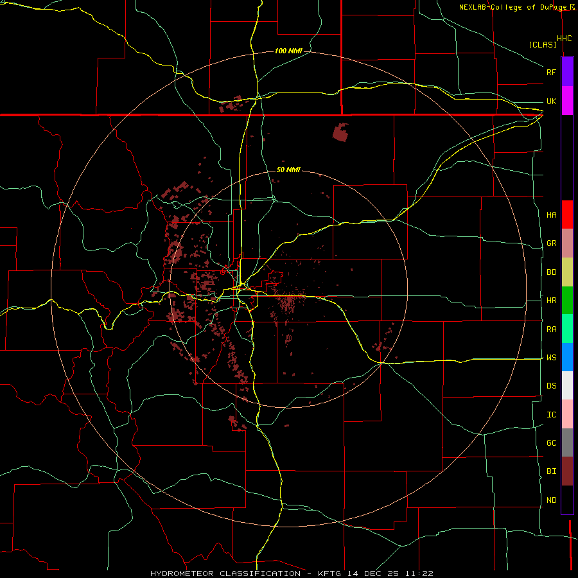This screenshot has height=578, width=578.
Task: Select the GC legend label
Action: tap(551, 443)
